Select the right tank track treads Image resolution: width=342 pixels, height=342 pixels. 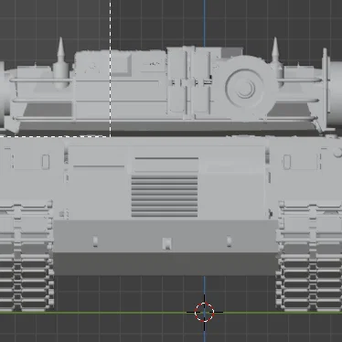(x=309, y=256)
